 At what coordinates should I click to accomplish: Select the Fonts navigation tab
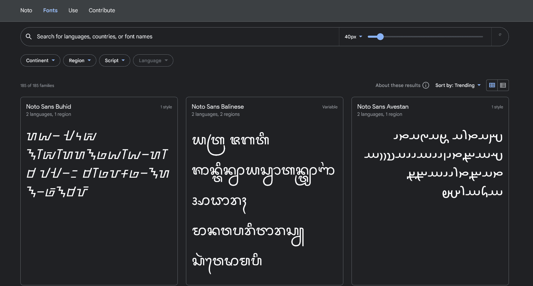coord(50,11)
